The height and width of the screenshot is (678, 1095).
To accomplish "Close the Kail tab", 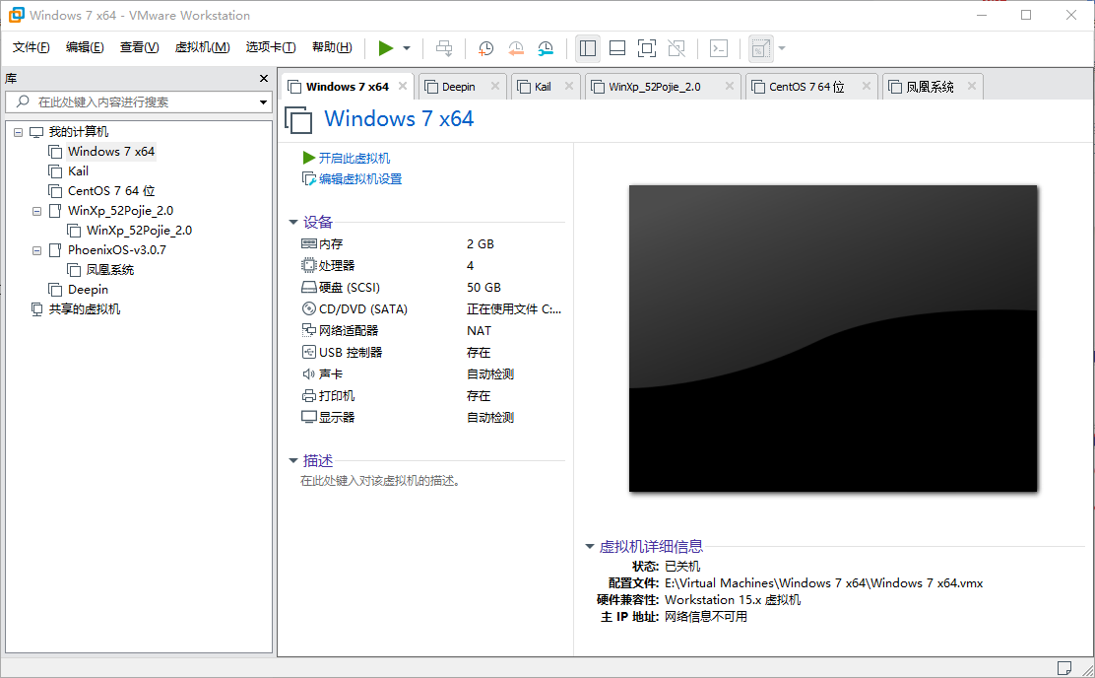I will tap(569, 86).
